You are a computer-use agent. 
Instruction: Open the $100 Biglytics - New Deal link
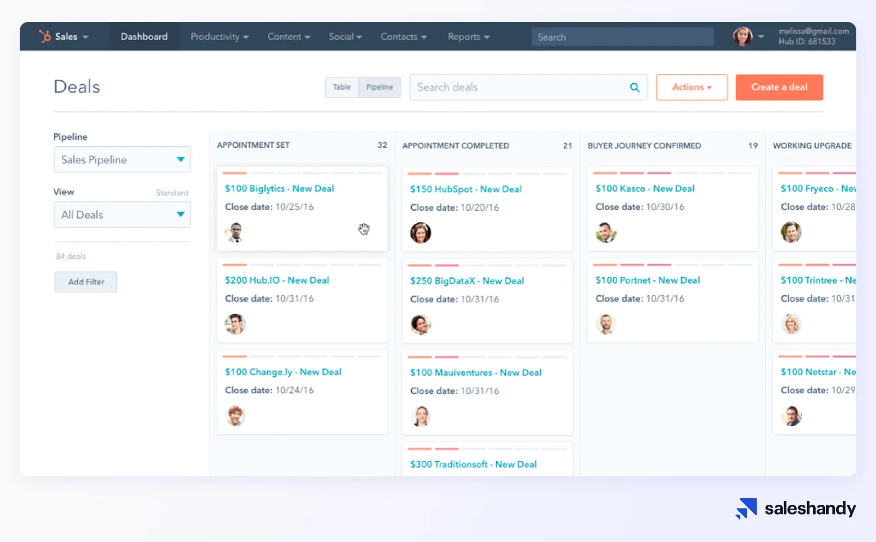coord(279,188)
